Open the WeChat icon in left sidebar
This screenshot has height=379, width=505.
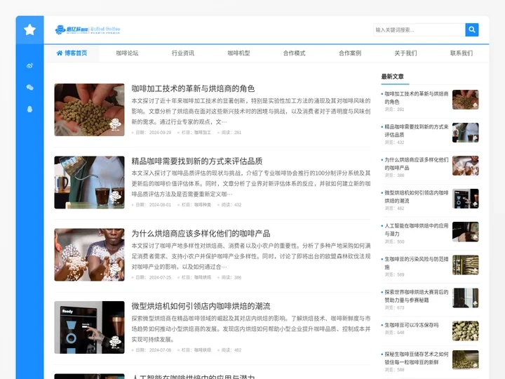pyautogui.click(x=29, y=87)
